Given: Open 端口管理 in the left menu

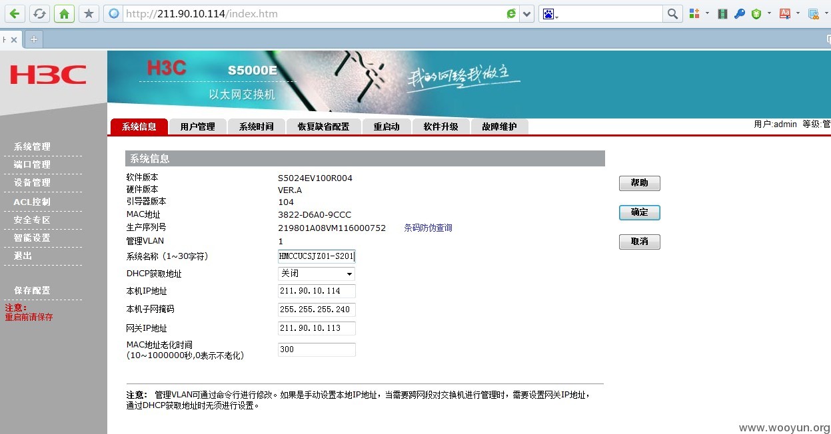Looking at the screenshot, I should click(32, 164).
